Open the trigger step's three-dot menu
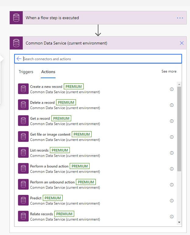 tap(180, 18)
